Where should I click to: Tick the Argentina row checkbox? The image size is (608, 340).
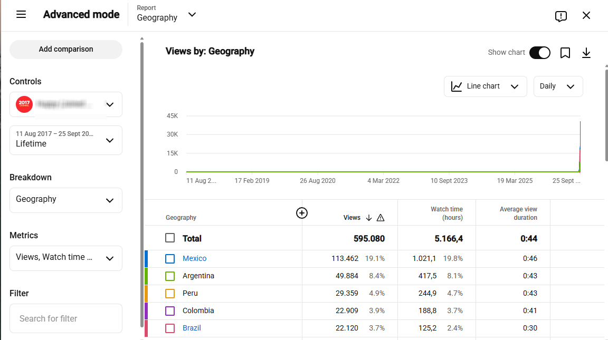(170, 276)
